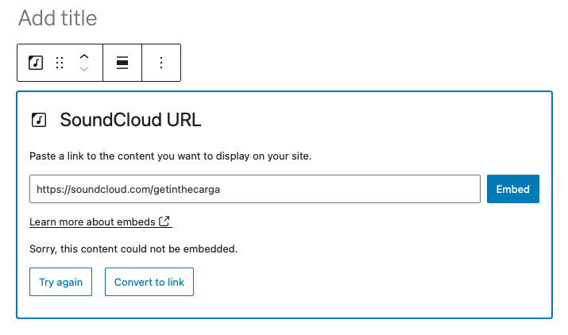
Task: Click the music note icon beside SoundCloud URL
Action: 38,121
